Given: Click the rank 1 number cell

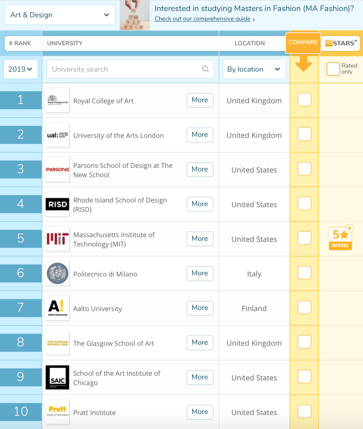Looking at the screenshot, I should pyautogui.click(x=21, y=100).
